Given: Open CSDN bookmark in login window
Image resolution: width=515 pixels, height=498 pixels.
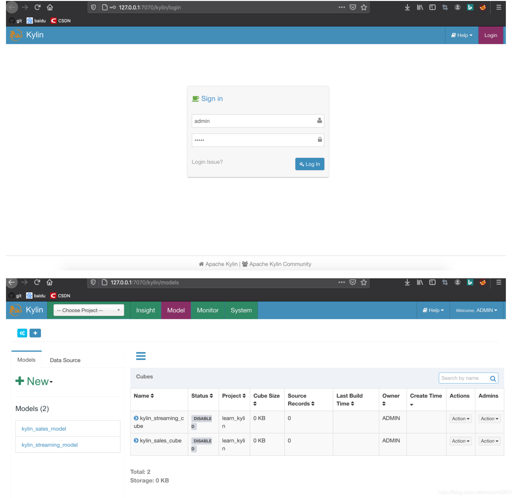Looking at the screenshot, I should pyautogui.click(x=61, y=21).
